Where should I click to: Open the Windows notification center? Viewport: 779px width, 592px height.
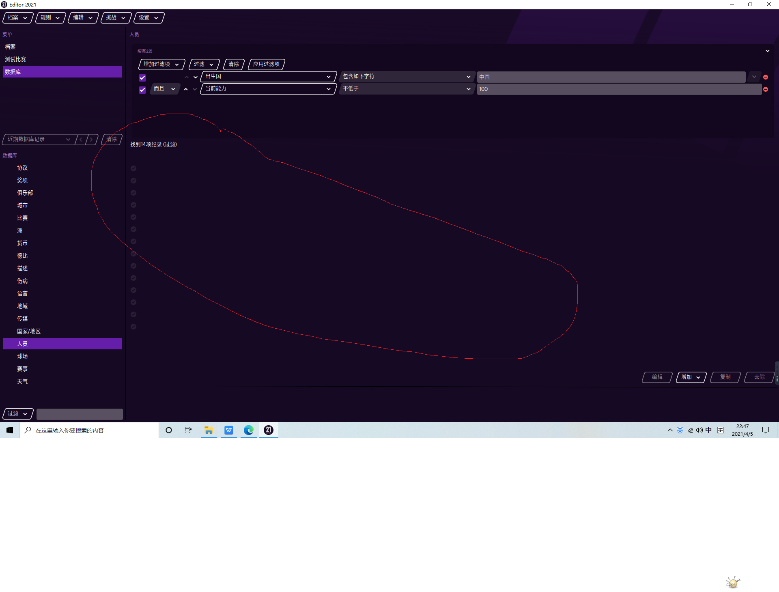click(x=766, y=430)
